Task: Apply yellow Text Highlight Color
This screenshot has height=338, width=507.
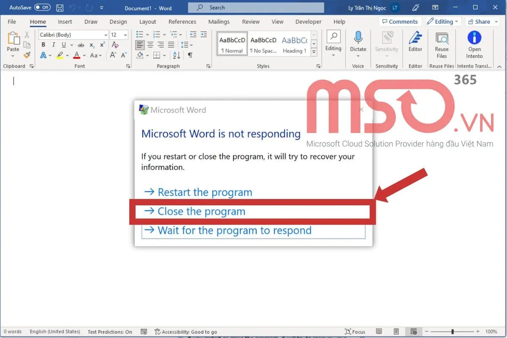Action: coord(60,55)
